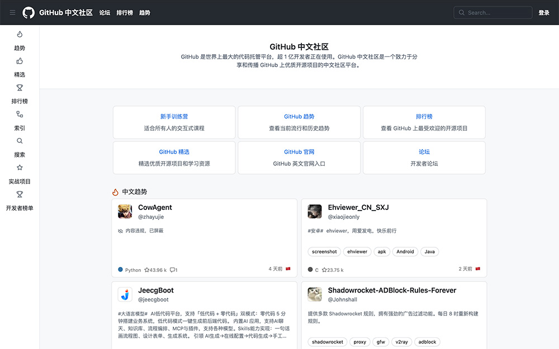559x349 pixels.
Task: Click the magnifier icon above 搜索
Action: coord(20,141)
